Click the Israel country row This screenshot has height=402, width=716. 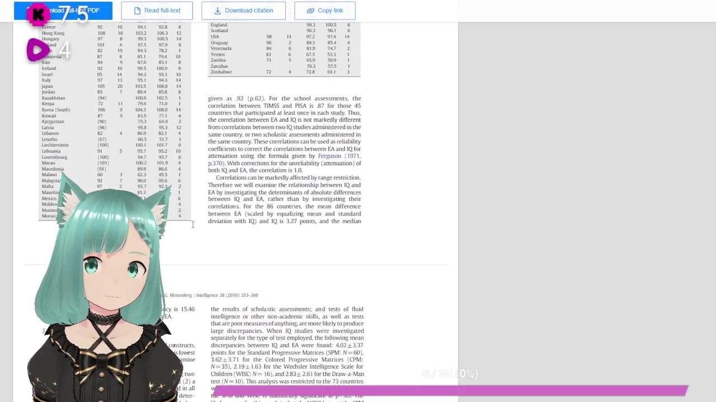tap(111, 74)
